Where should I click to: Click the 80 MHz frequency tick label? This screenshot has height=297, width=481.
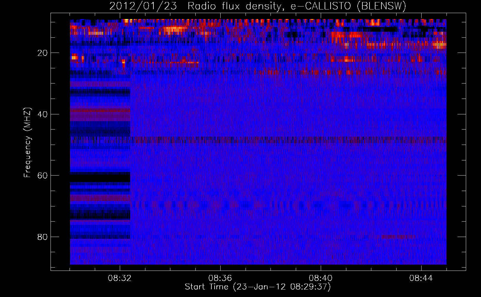pyautogui.click(x=43, y=237)
